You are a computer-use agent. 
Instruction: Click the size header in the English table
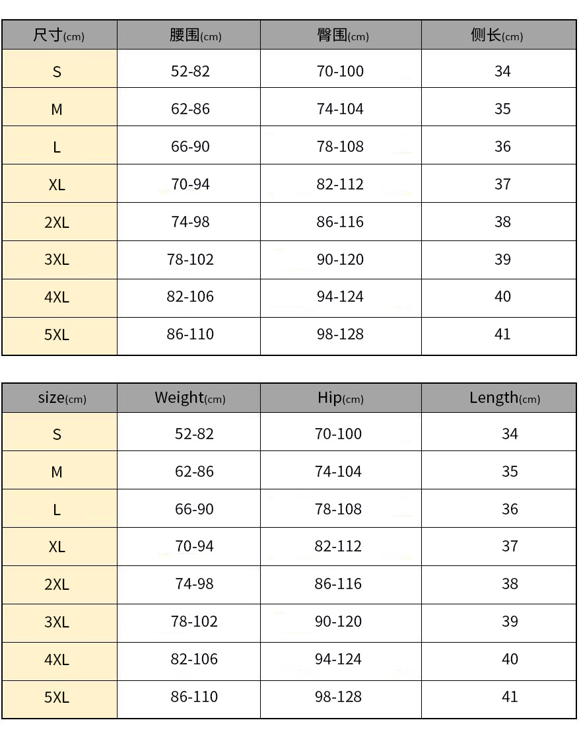61,398
